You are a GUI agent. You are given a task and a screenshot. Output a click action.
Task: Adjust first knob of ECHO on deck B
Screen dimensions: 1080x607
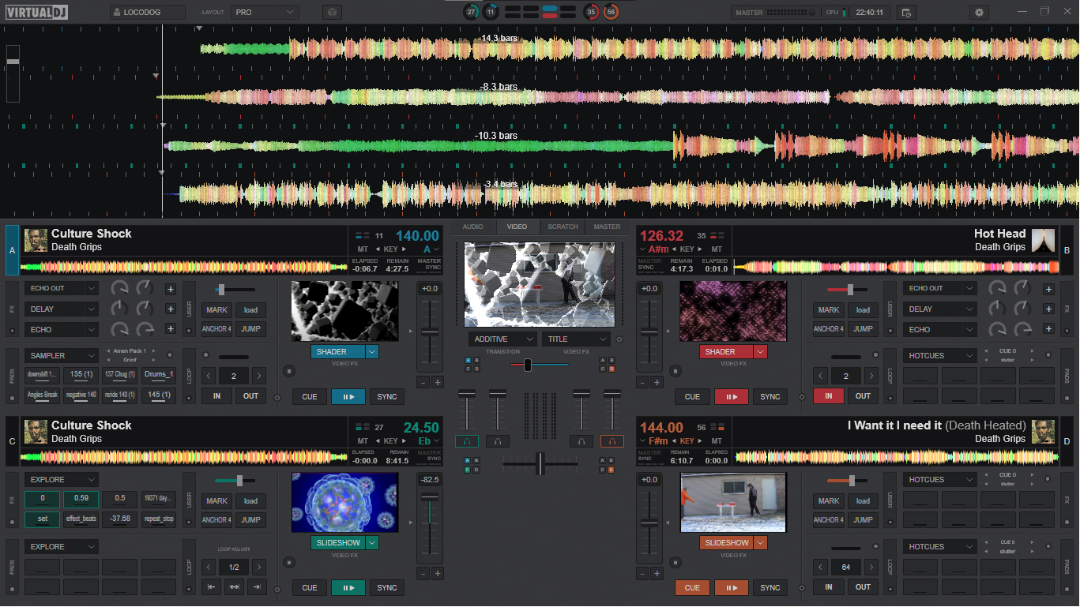(x=998, y=329)
